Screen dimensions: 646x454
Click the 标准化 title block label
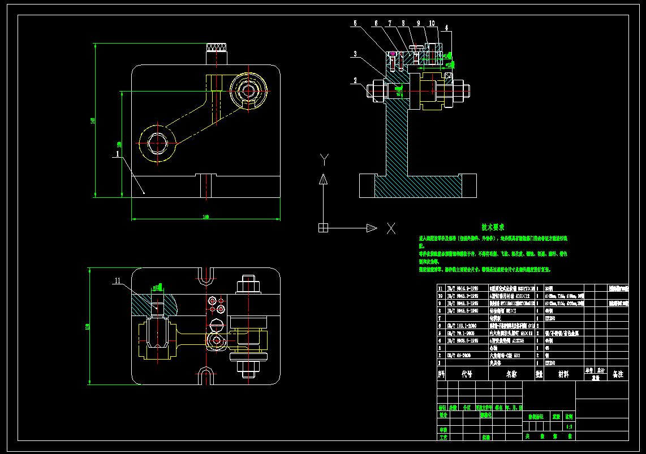[x=486, y=415]
